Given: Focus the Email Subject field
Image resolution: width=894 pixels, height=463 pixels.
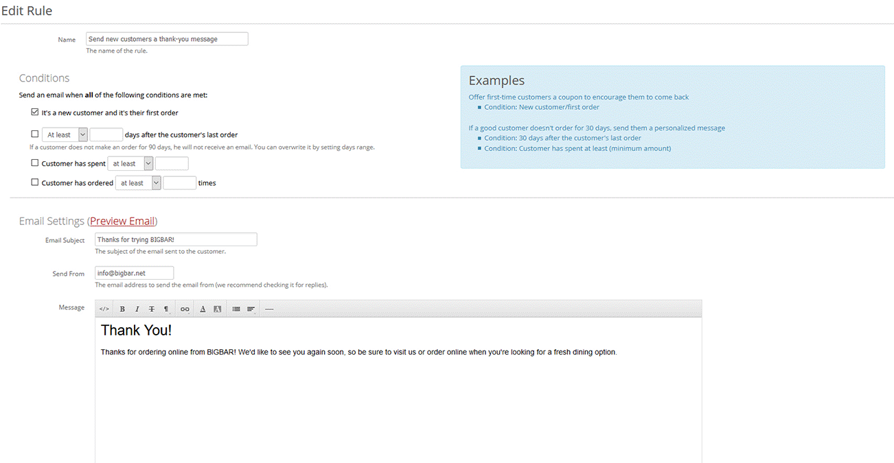Looking at the screenshot, I should [176, 239].
